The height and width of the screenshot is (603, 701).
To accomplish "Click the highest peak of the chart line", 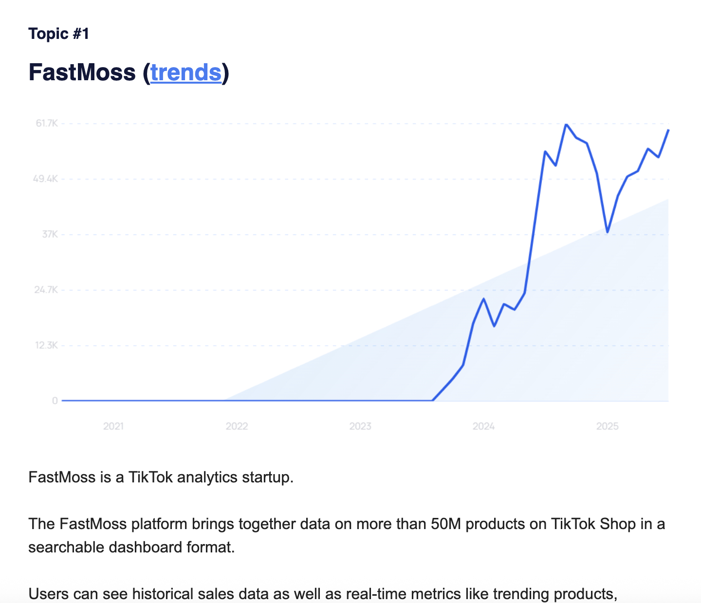I will point(566,125).
